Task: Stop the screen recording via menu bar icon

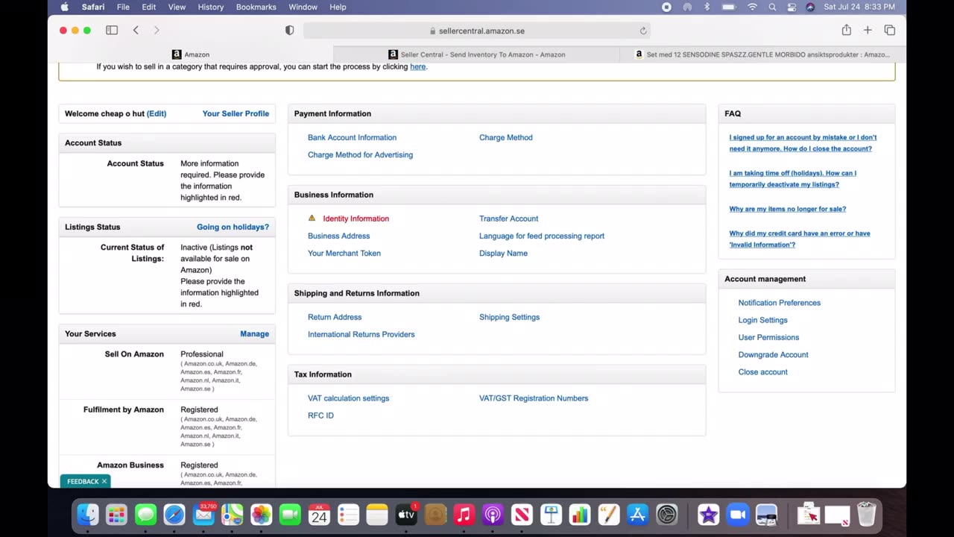Action: coord(666,7)
